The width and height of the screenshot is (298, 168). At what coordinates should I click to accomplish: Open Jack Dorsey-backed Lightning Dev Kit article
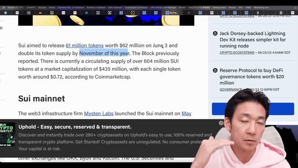(x=252, y=40)
